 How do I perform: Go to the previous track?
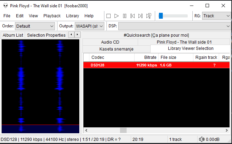[133, 16]
